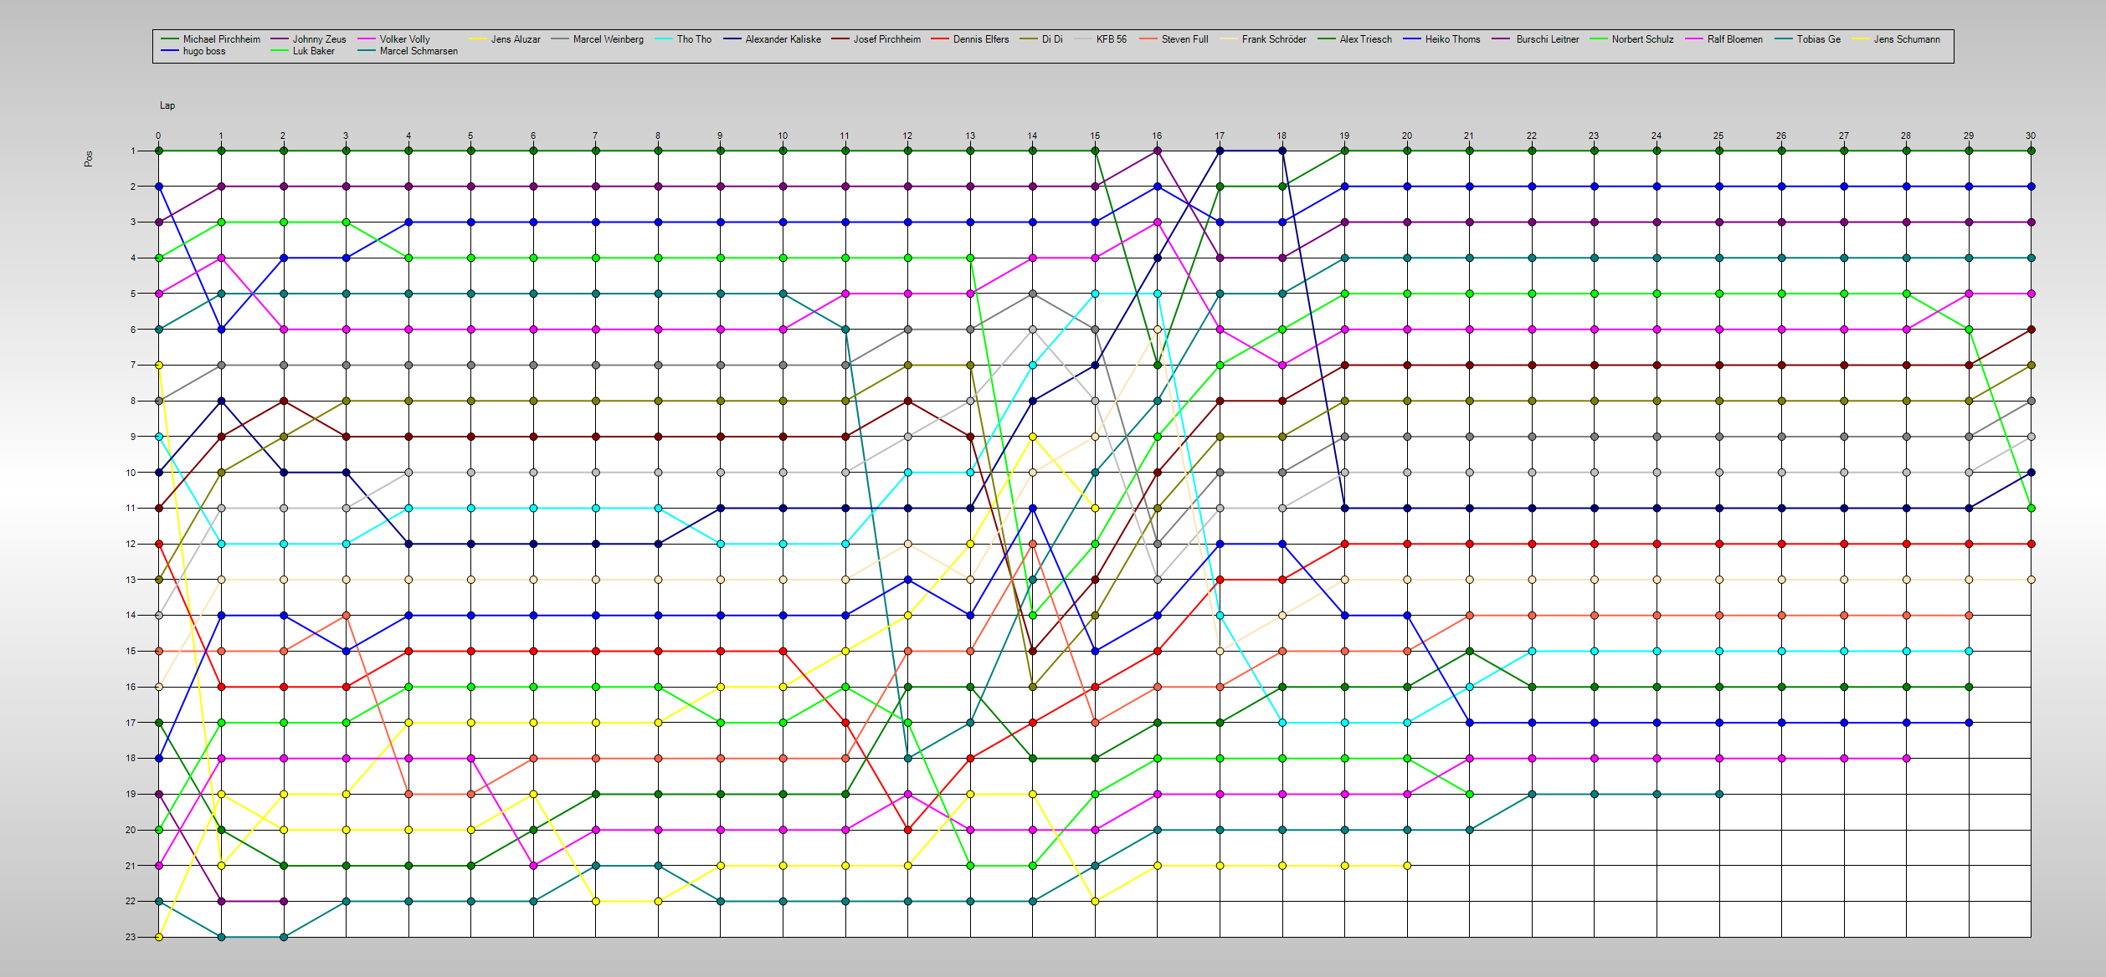
Task: Click Volker Volly legend label
Action: point(393,39)
